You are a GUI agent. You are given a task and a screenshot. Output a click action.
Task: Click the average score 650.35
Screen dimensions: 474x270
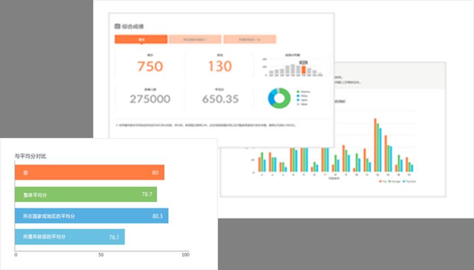[x=220, y=99]
